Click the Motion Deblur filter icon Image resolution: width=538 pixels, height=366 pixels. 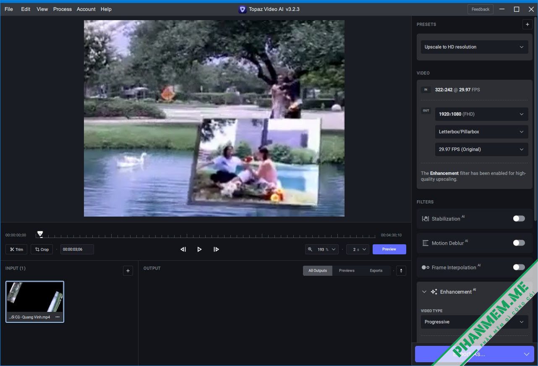coord(425,243)
